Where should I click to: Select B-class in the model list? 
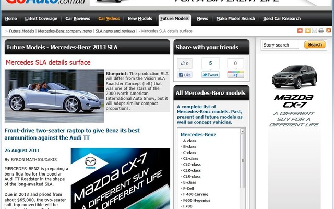pos(189,147)
